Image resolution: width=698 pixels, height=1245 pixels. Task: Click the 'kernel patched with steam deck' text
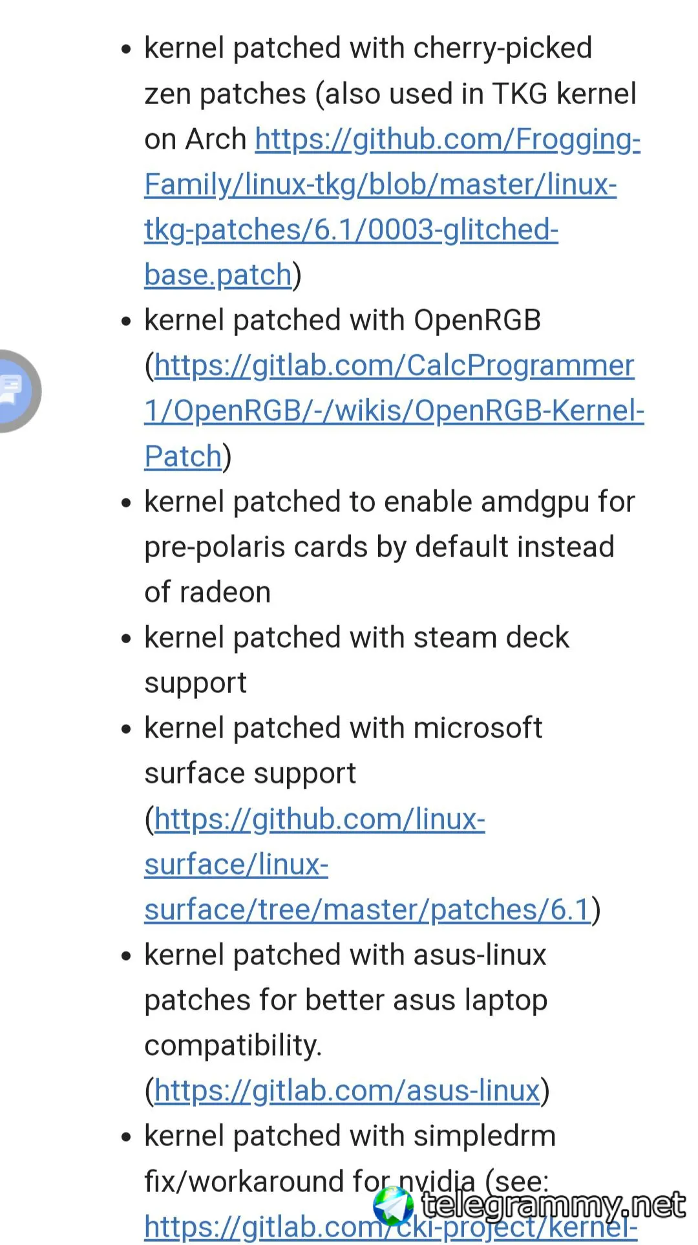(x=357, y=637)
